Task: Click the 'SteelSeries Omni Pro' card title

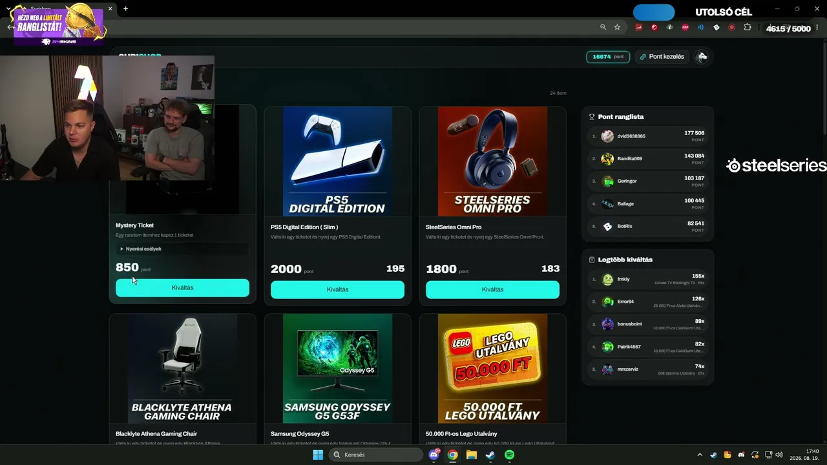Action: point(454,227)
